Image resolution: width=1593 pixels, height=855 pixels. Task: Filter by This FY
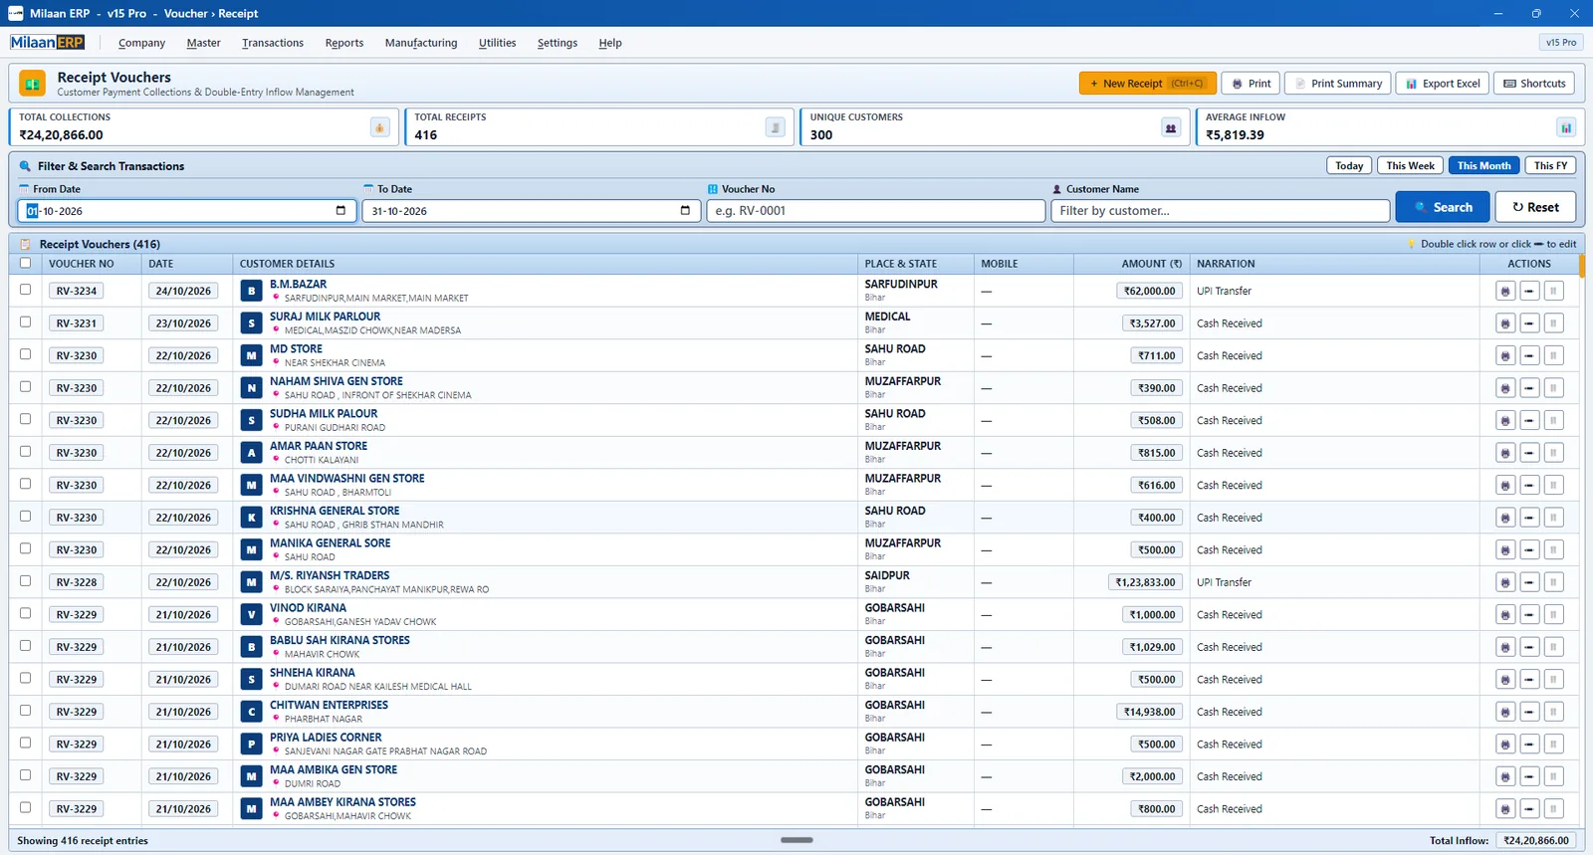tap(1550, 166)
